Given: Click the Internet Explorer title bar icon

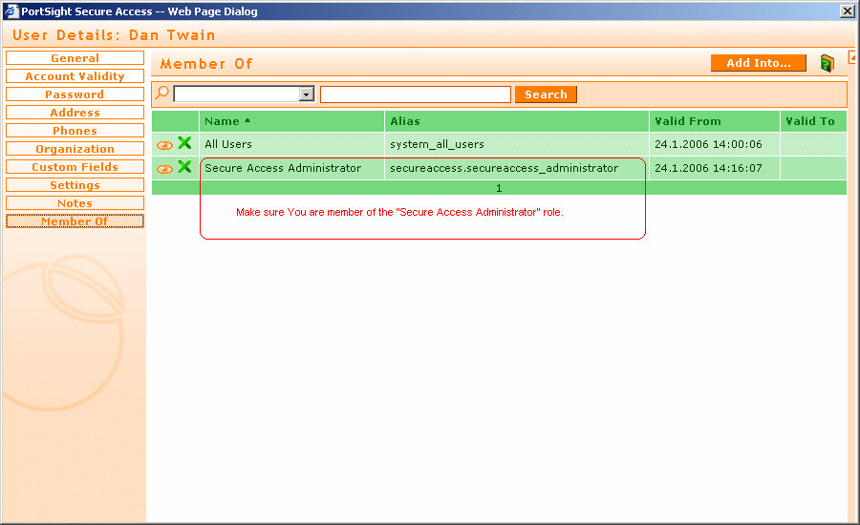Looking at the screenshot, I should click(11, 10).
